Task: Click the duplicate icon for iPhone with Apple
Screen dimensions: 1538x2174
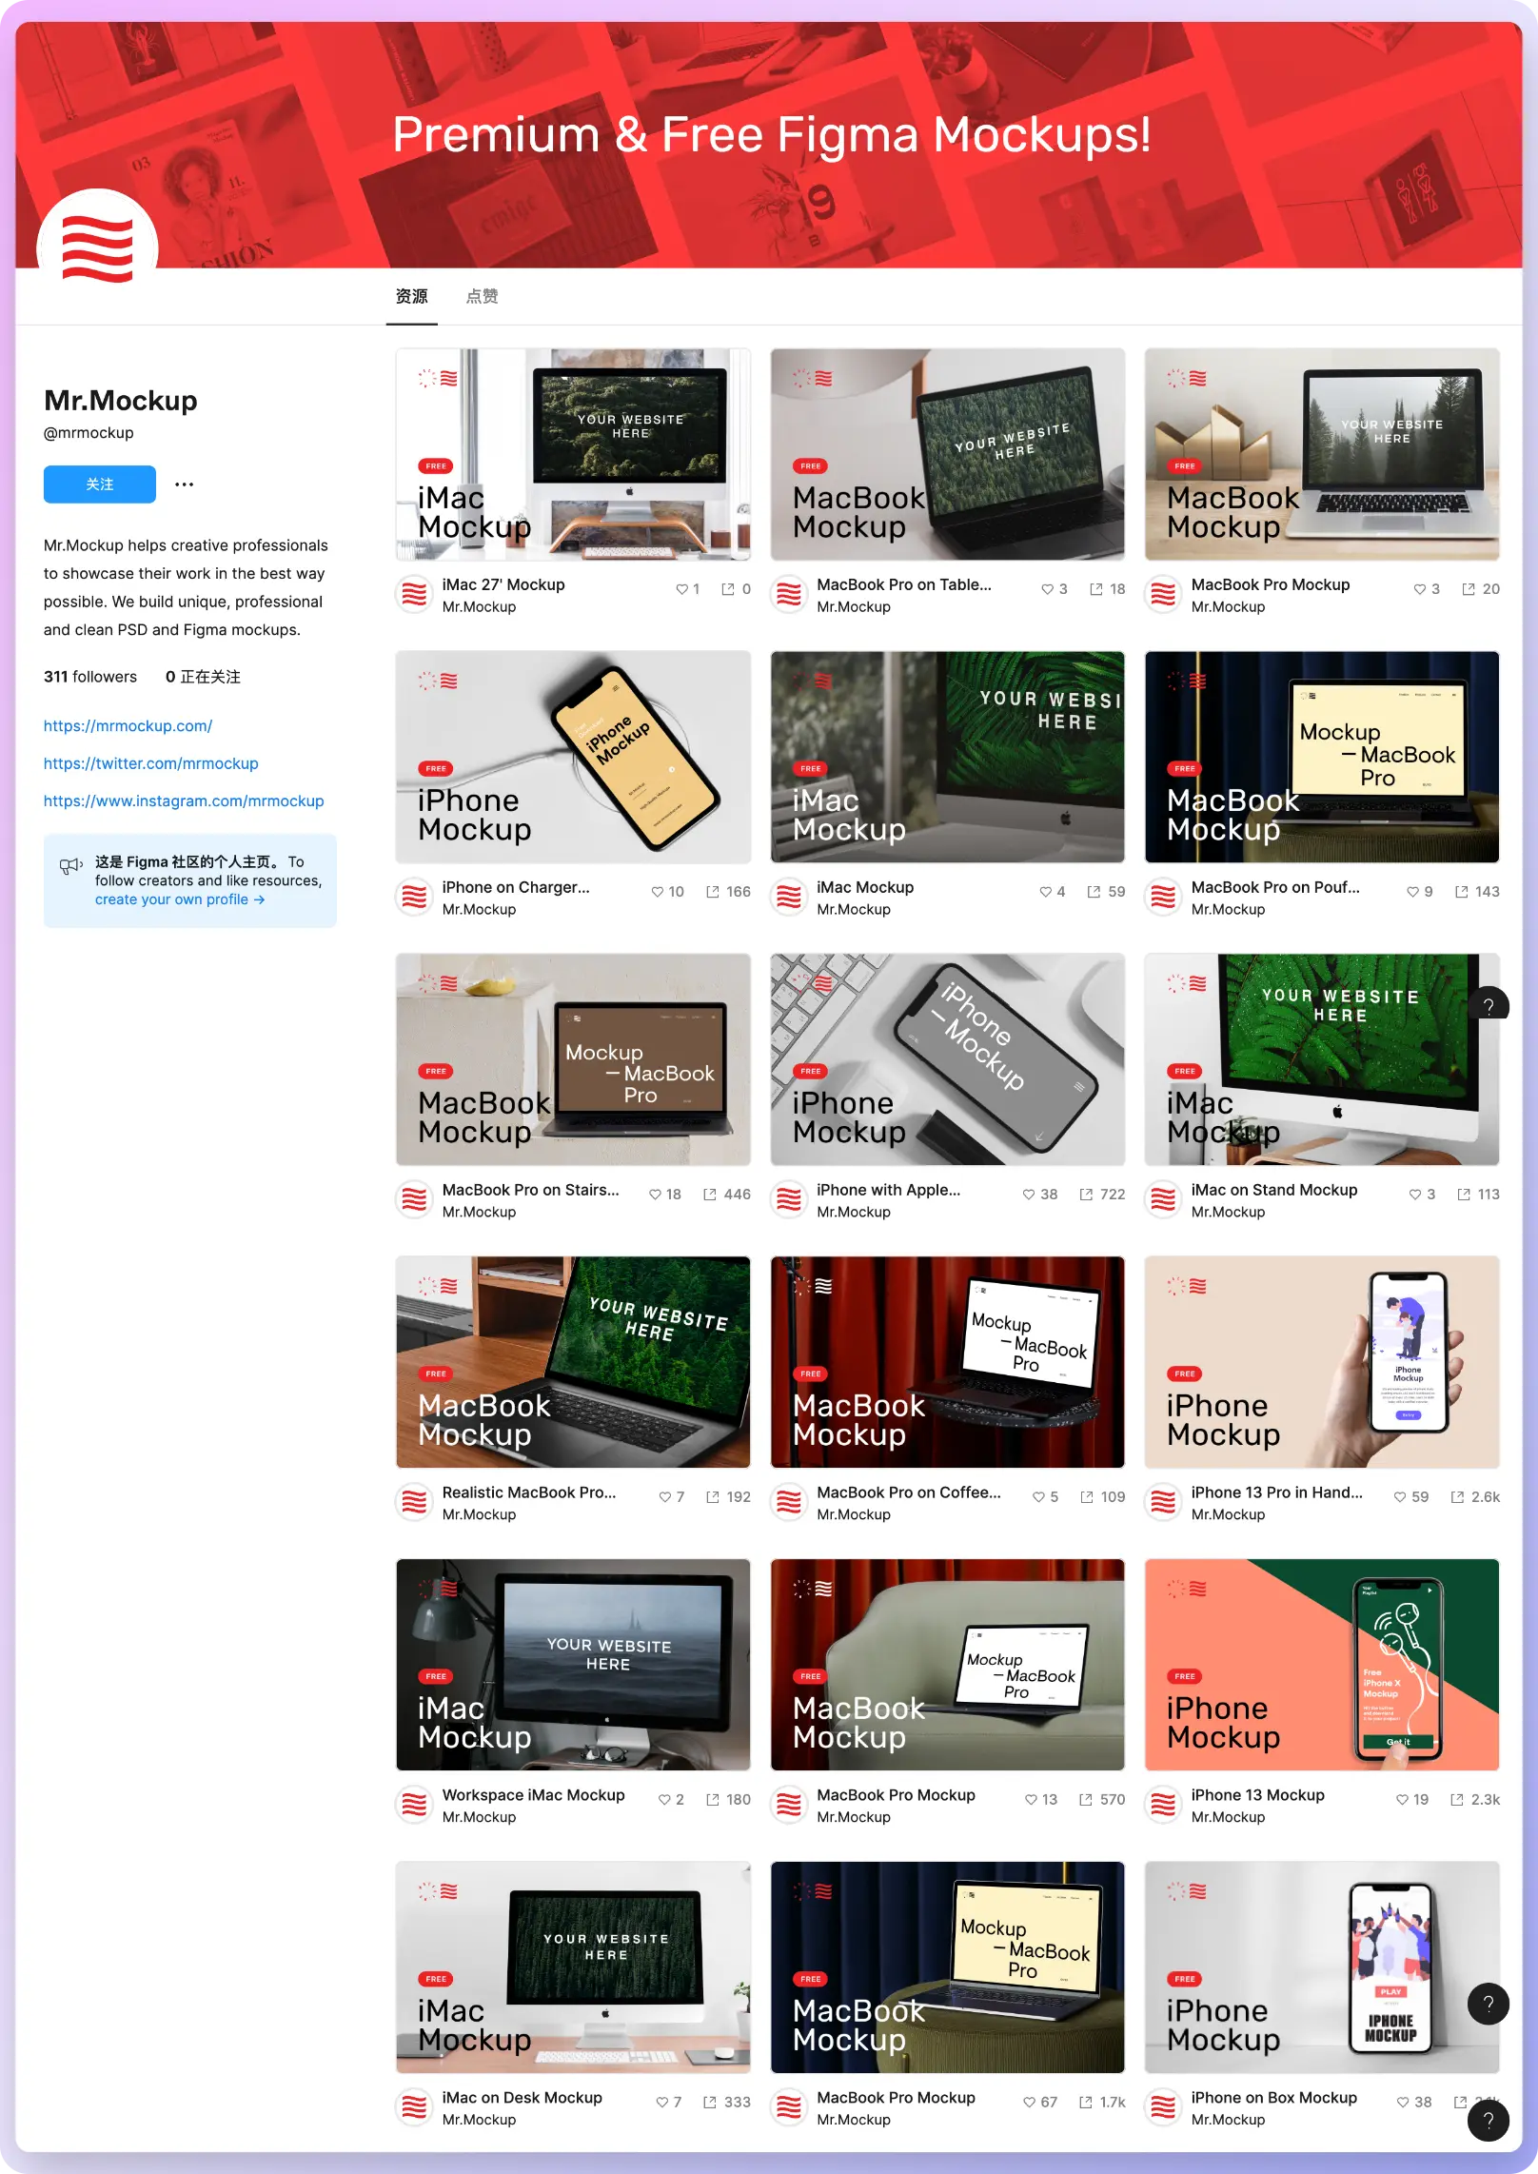Action: 1086,1195
